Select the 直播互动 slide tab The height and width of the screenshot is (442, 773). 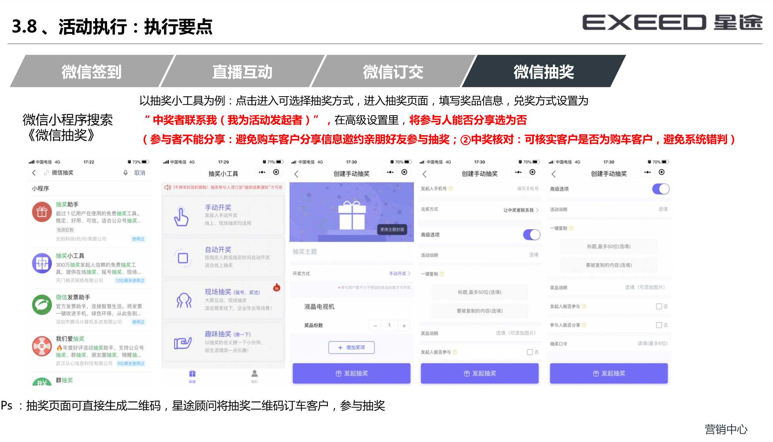tap(243, 71)
